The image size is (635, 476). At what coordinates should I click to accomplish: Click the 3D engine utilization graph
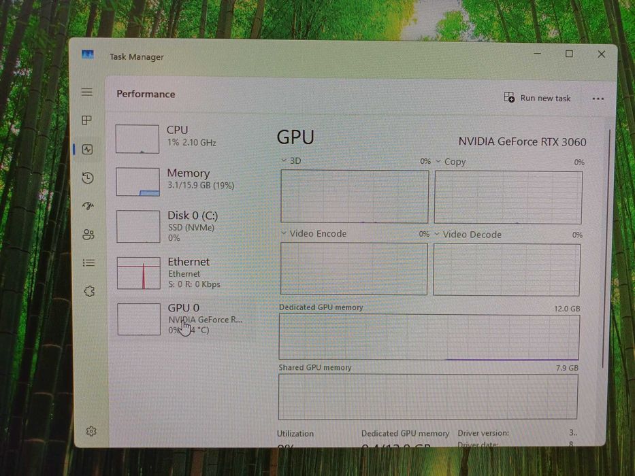tap(355, 197)
